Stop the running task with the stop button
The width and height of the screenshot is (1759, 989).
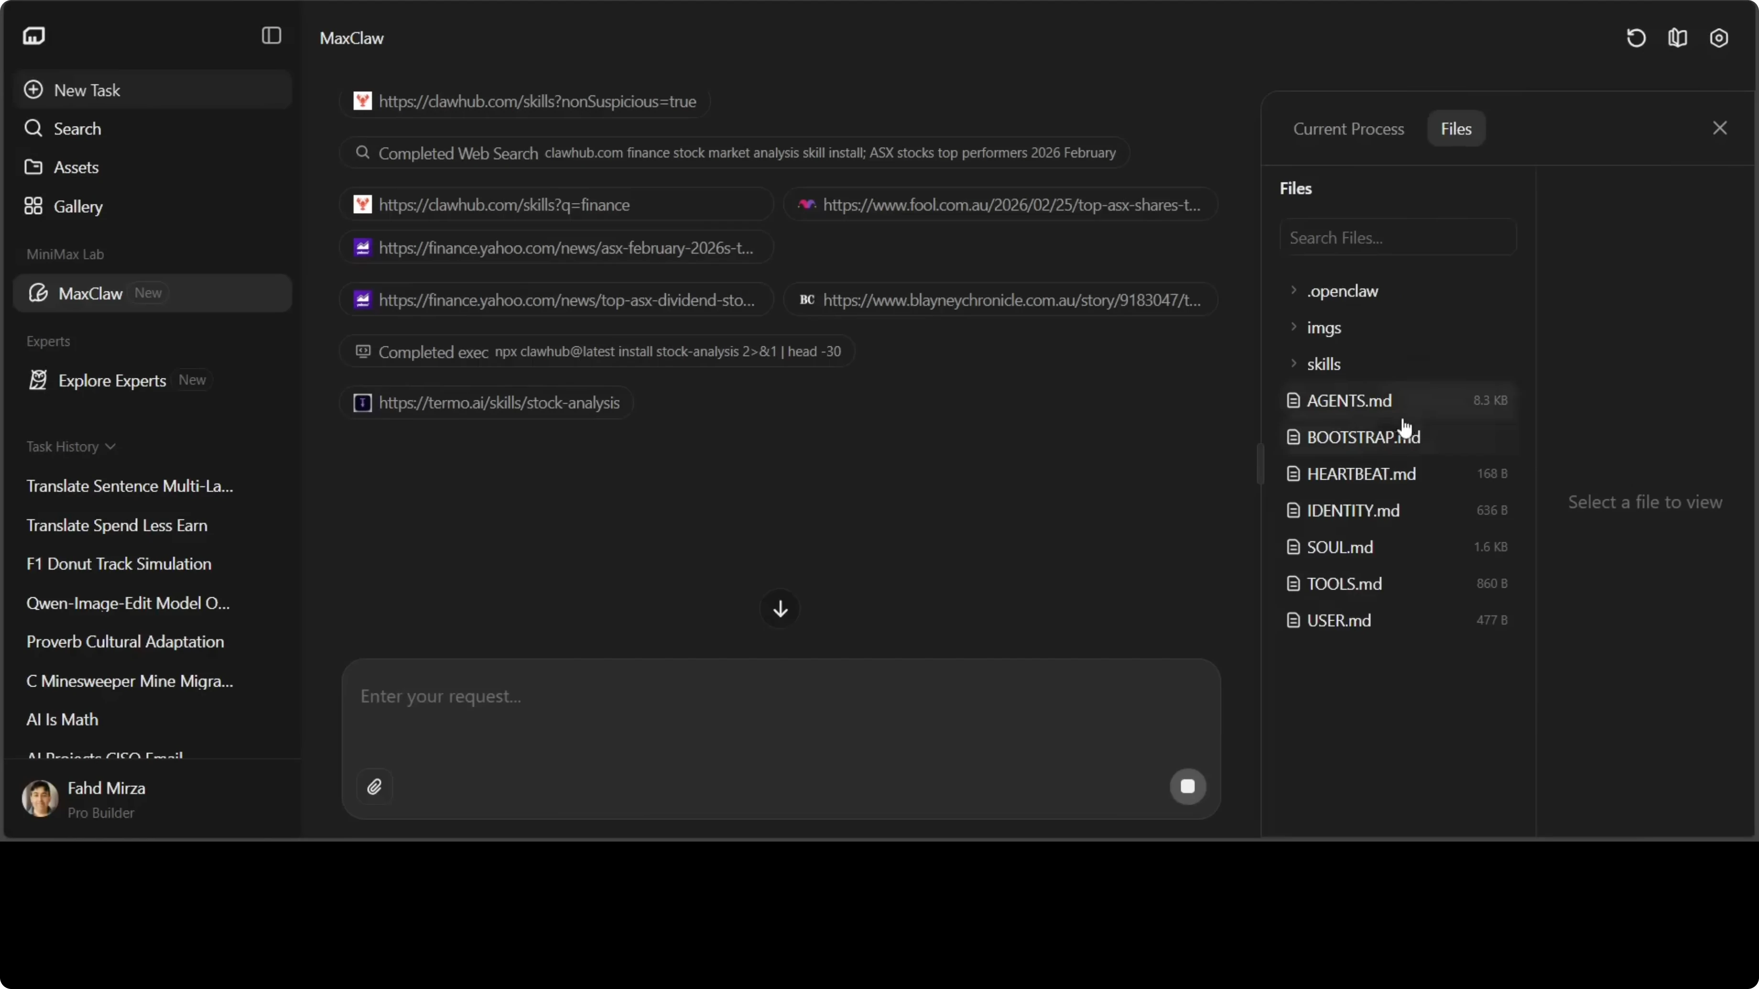coord(1187,787)
